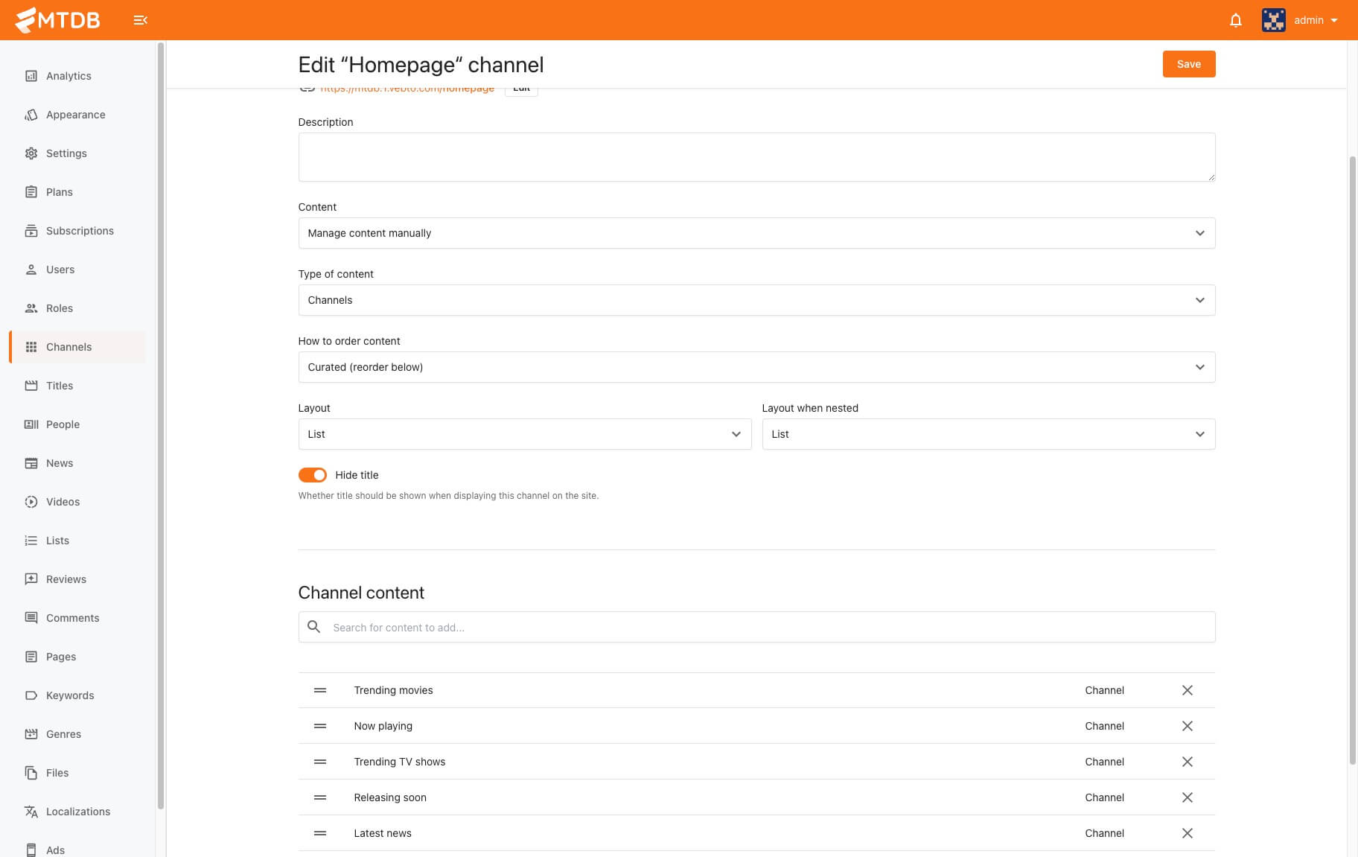Click the MTDB logo
The width and height of the screenshot is (1358, 857).
58,20
